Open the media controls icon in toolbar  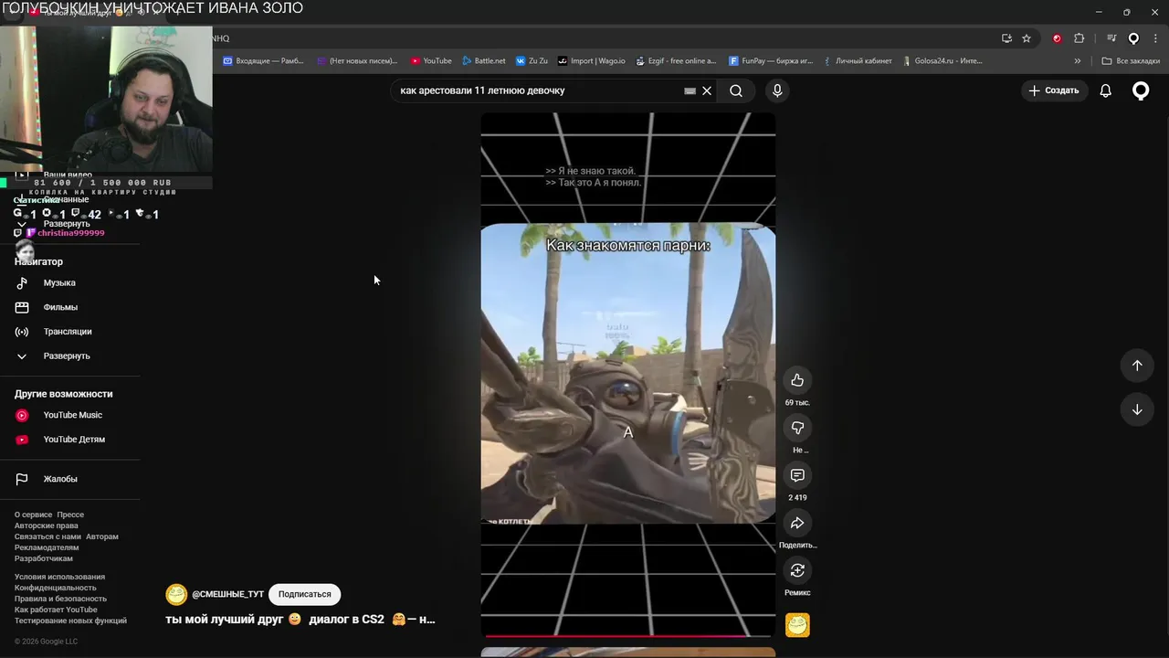(x=1111, y=38)
